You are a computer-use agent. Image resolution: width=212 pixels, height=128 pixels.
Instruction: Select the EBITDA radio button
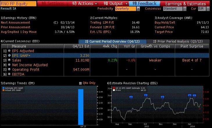[9, 74]
